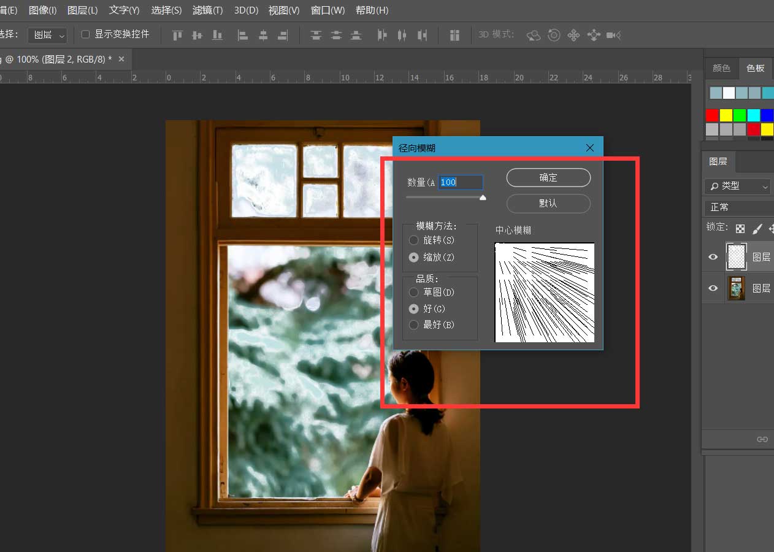Open the 图层 auto-select dropdown

click(47, 35)
